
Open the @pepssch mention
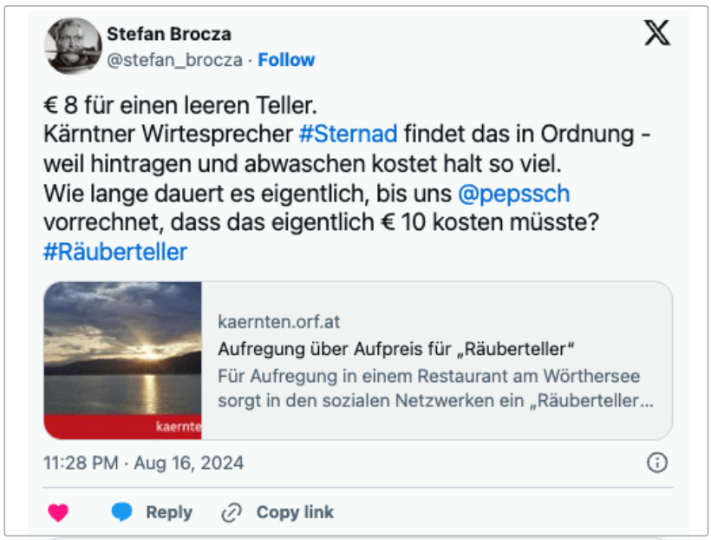pyautogui.click(x=514, y=193)
